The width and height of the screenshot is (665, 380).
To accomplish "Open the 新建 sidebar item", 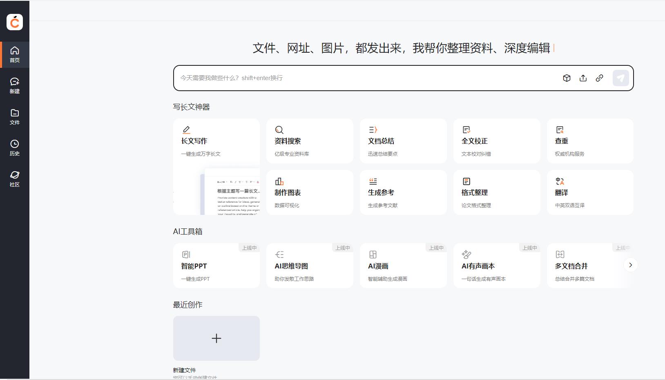I will (15, 86).
